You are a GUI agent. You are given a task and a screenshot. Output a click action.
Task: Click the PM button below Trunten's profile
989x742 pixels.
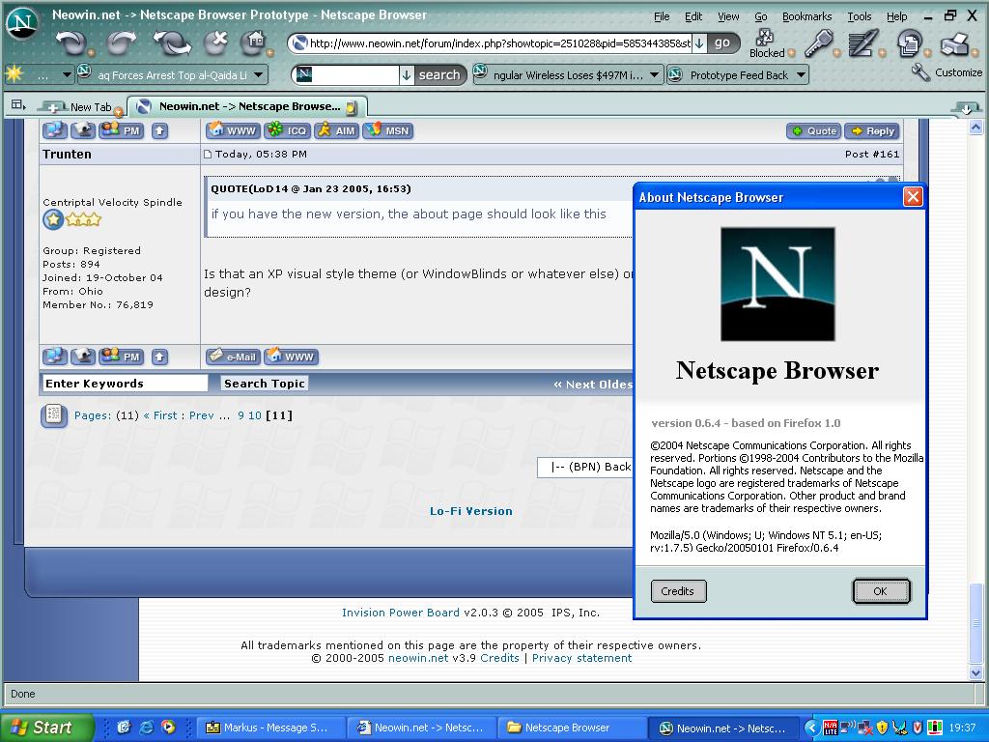[x=122, y=356]
